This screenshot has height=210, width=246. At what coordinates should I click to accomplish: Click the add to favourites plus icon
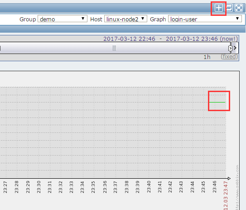point(219,8)
